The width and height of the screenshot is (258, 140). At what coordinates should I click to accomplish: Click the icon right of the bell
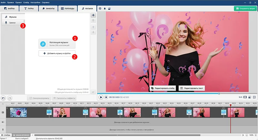coord(109,8)
